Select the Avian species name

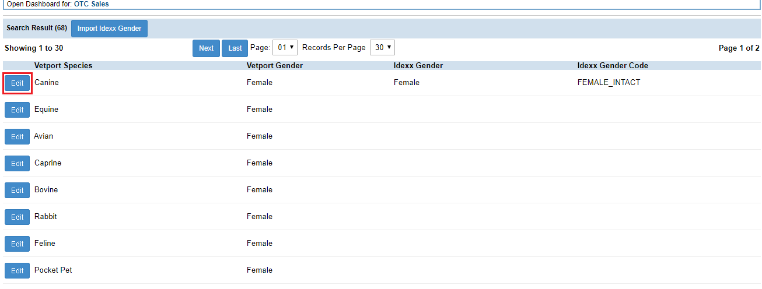click(43, 136)
